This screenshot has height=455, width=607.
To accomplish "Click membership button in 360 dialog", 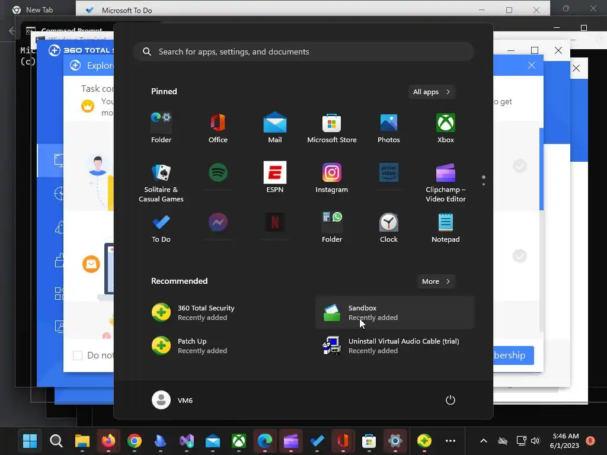I will (514, 355).
